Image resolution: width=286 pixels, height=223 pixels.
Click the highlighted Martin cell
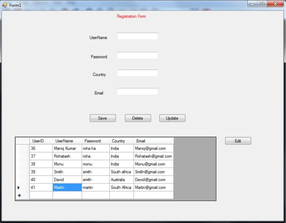point(67,187)
